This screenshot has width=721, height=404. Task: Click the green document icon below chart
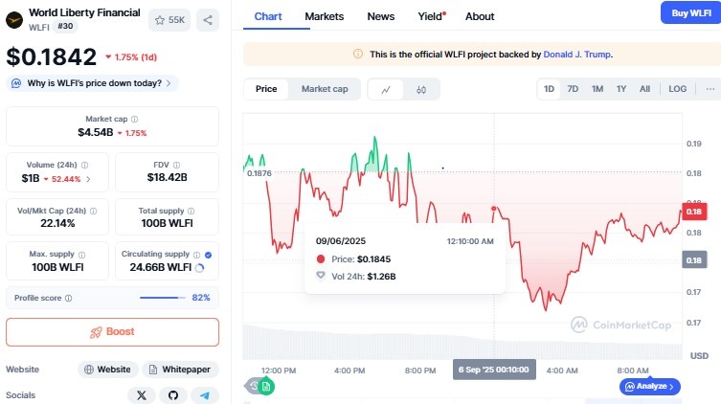[x=266, y=387]
